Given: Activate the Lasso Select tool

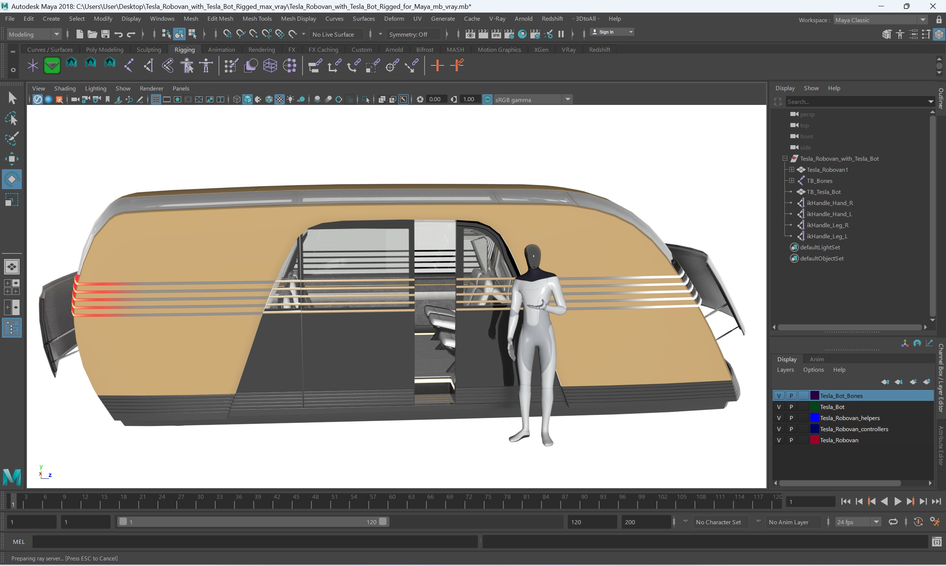Looking at the screenshot, I should click(12, 119).
